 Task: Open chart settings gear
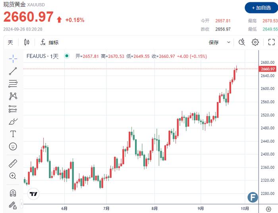[255, 42]
